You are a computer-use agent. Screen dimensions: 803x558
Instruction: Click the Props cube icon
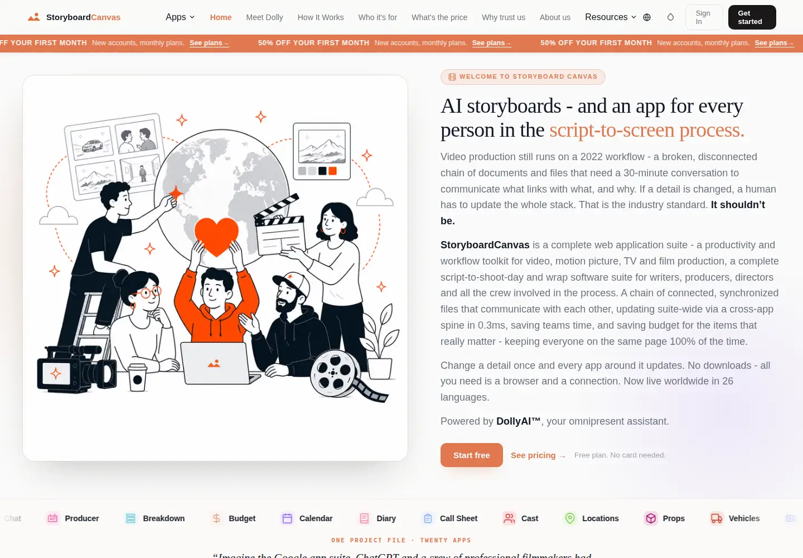coord(651,518)
